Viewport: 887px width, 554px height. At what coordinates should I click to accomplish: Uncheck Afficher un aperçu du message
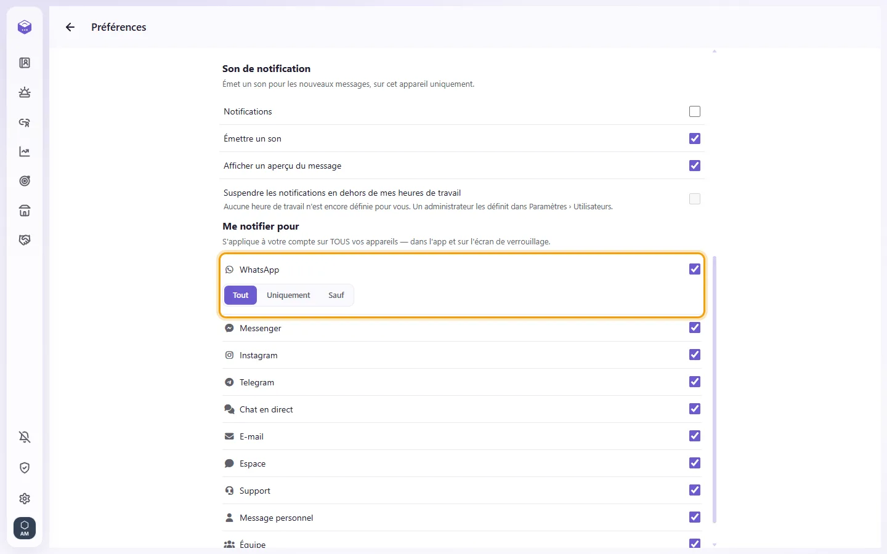695,166
